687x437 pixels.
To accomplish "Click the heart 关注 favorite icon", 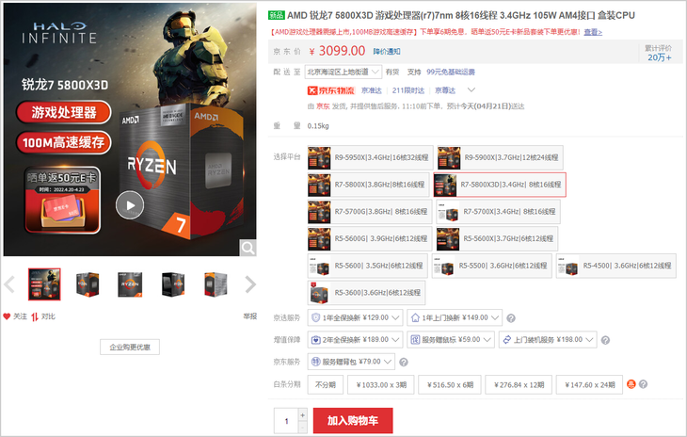I will pyautogui.click(x=8, y=316).
